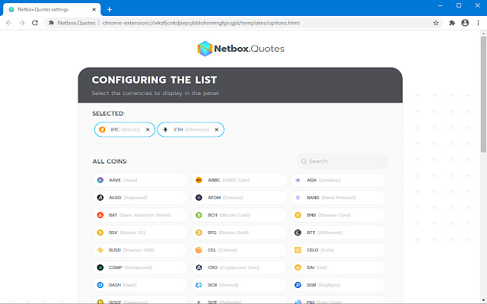Viewport: 487px width, 304px height.
Task: Click the ALGO Algorand icon
Action: click(100, 198)
